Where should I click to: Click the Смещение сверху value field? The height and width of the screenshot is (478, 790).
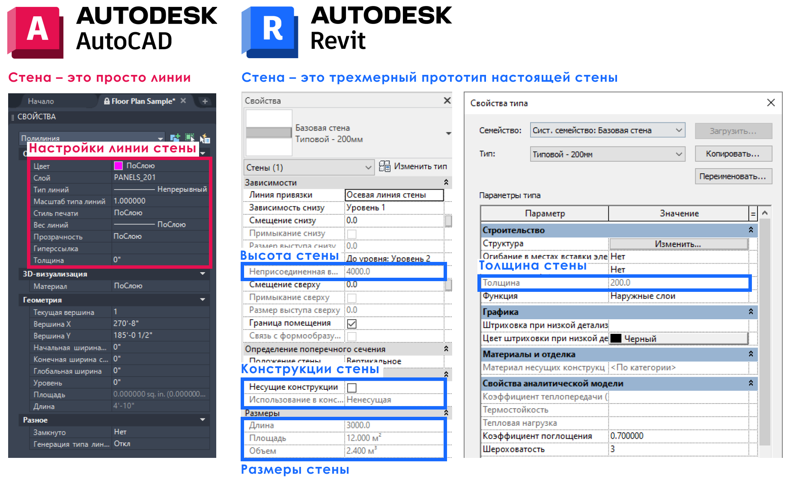click(x=394, y=285)
